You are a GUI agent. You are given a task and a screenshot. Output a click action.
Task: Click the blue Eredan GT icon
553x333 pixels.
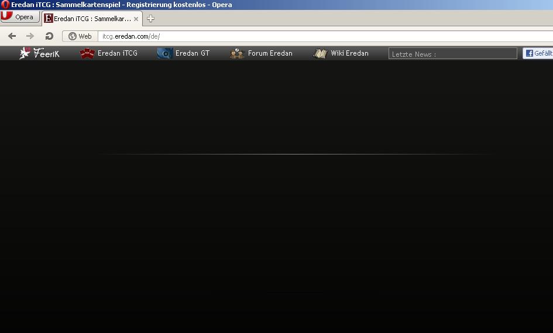[x=165, y=53]
